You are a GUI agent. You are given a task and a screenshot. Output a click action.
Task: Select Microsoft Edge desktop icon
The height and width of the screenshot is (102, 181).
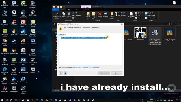coord(5,71)
